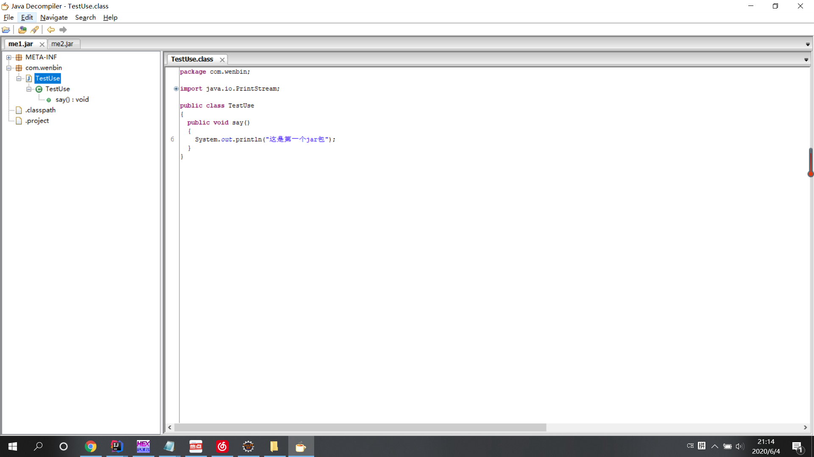Select the .classpath file in tree
Screen dimensions: 814x457
coord(40,110)
